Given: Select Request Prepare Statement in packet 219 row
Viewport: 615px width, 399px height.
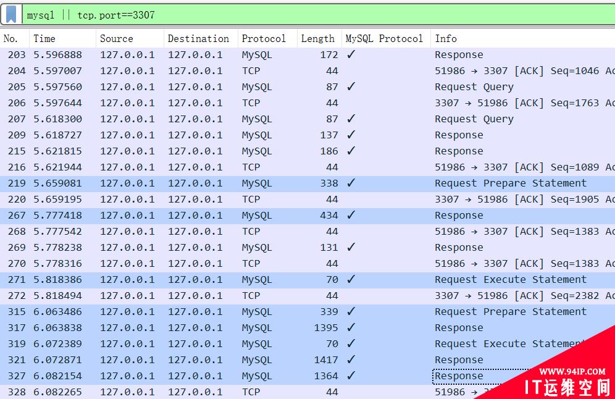Looking at the screenshot, I should click(510, 183).
